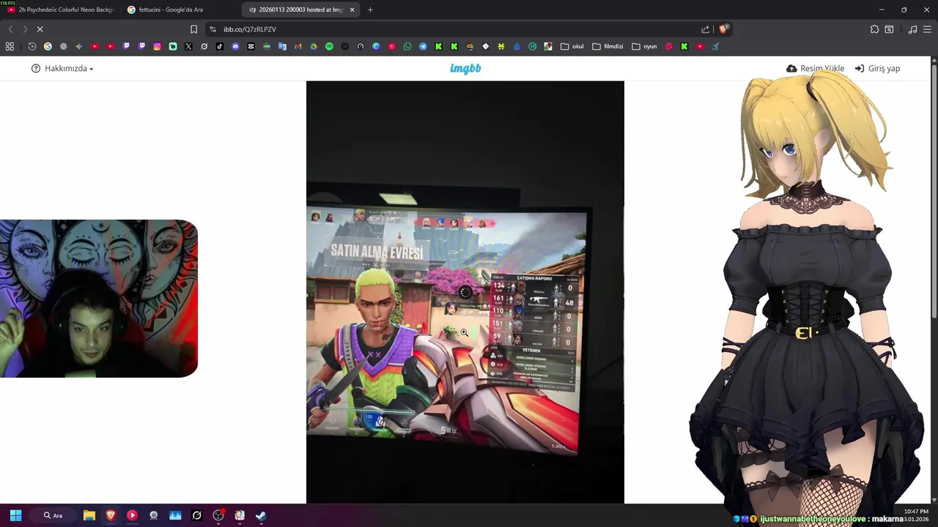The image size is (938, 527).
Task: Open Brave browser from the taskbar
Action: pyautogui.click(x=111, y=515)
